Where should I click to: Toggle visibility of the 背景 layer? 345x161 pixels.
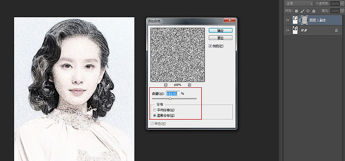pos(287,30)
